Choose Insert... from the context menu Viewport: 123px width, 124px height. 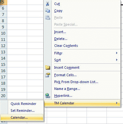[x=60, y=32]
